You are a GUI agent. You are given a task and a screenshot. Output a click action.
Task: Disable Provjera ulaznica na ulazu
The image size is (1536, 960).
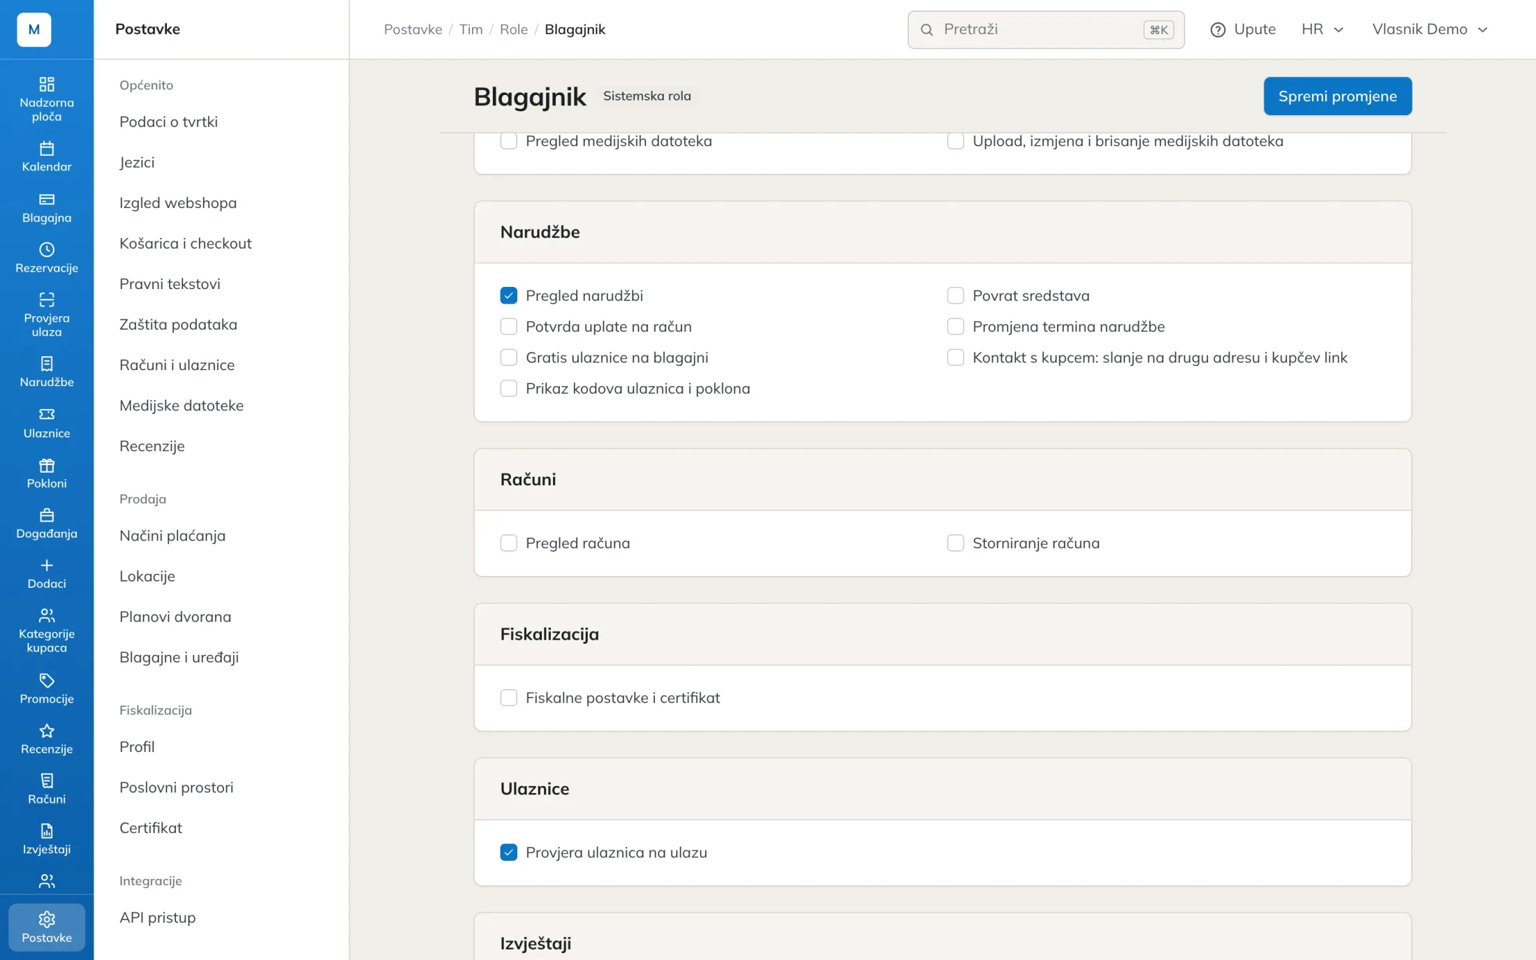tap(508, 852)
